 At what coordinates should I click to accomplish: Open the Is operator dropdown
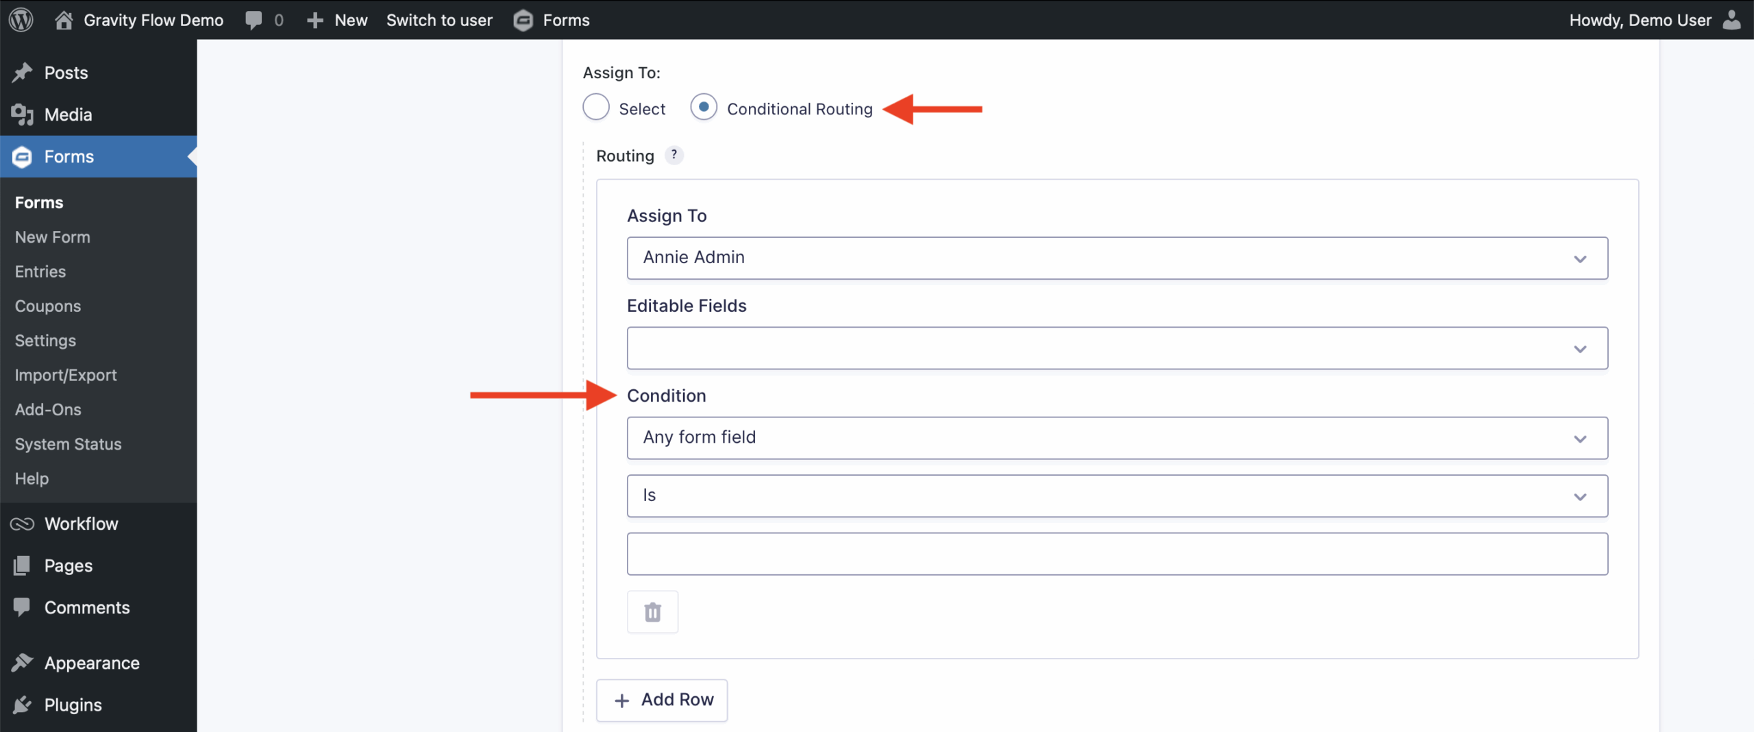1117,496
